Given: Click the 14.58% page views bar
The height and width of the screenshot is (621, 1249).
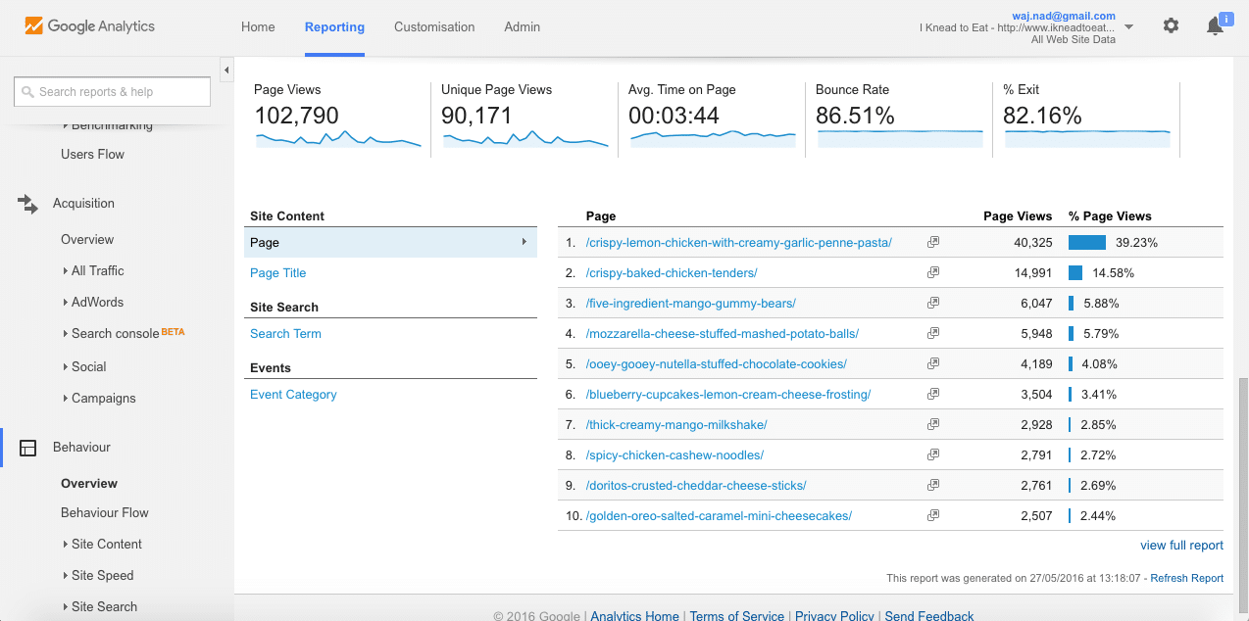Looking at the screenshot, I should (1075, 272).
